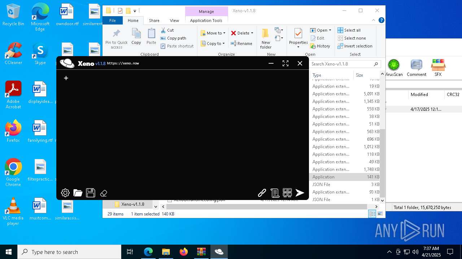Viewport: 462px width, 259px height.
Task: Click Comment in WinRAR toolbar
Action: point(417,68)
